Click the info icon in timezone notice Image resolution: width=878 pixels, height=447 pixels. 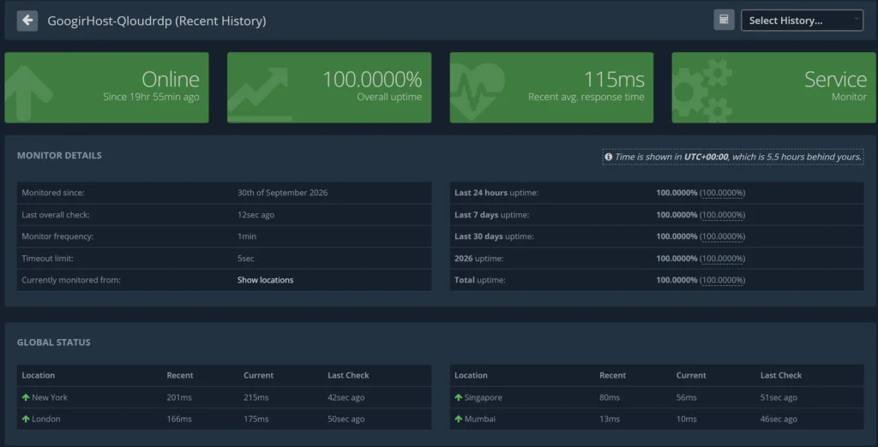point(609,158)
